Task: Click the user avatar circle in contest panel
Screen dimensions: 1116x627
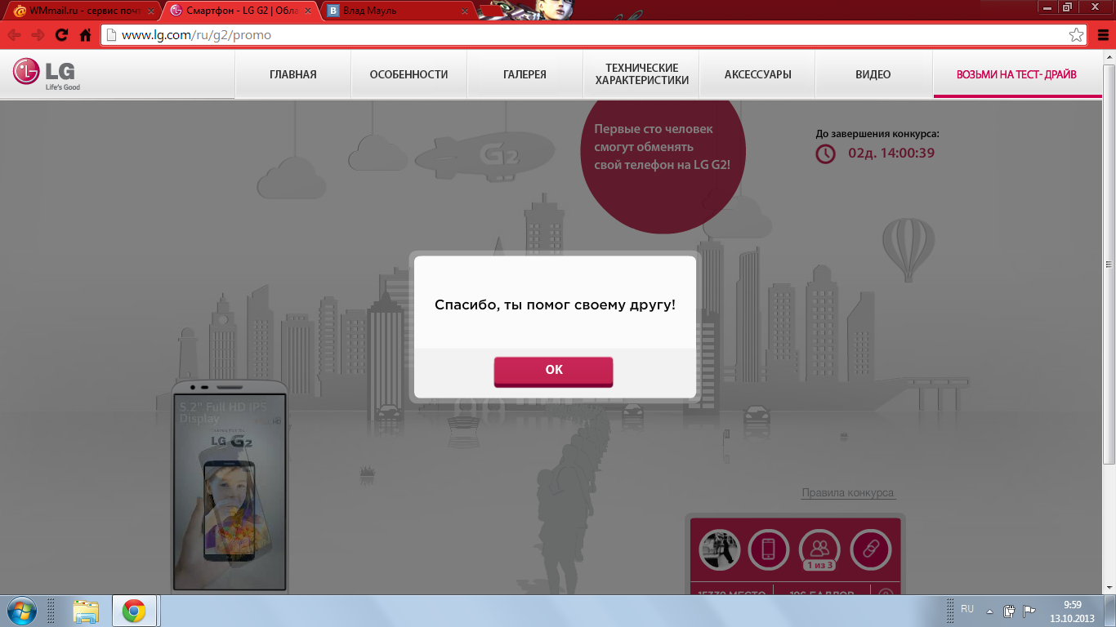Action: pos(719,549)
